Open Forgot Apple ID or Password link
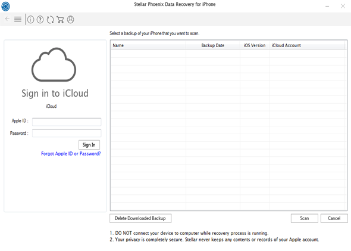This screenshot has height=251, width=351. (71, 154)
